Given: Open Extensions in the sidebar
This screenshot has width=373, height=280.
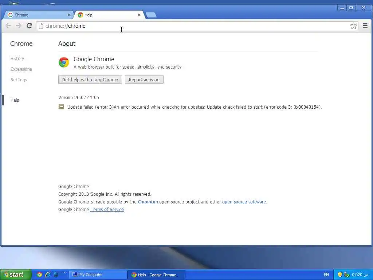Looking at the screenshot, I should [x=21, y=69].
